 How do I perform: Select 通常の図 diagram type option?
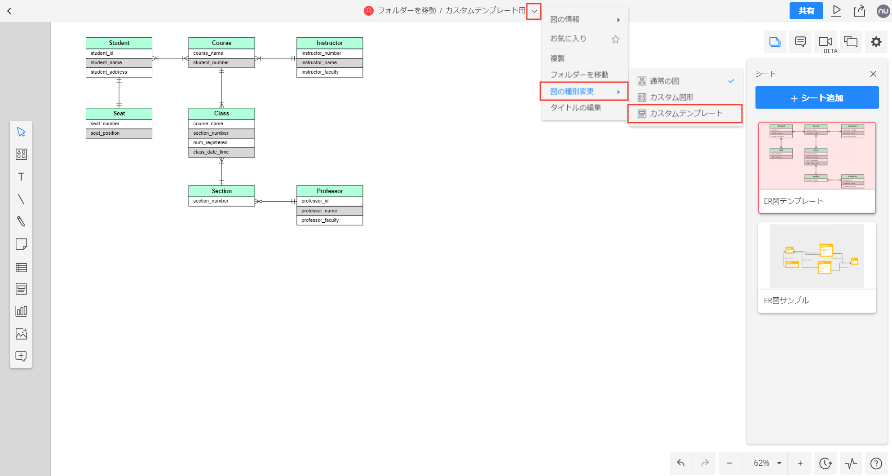664,81
